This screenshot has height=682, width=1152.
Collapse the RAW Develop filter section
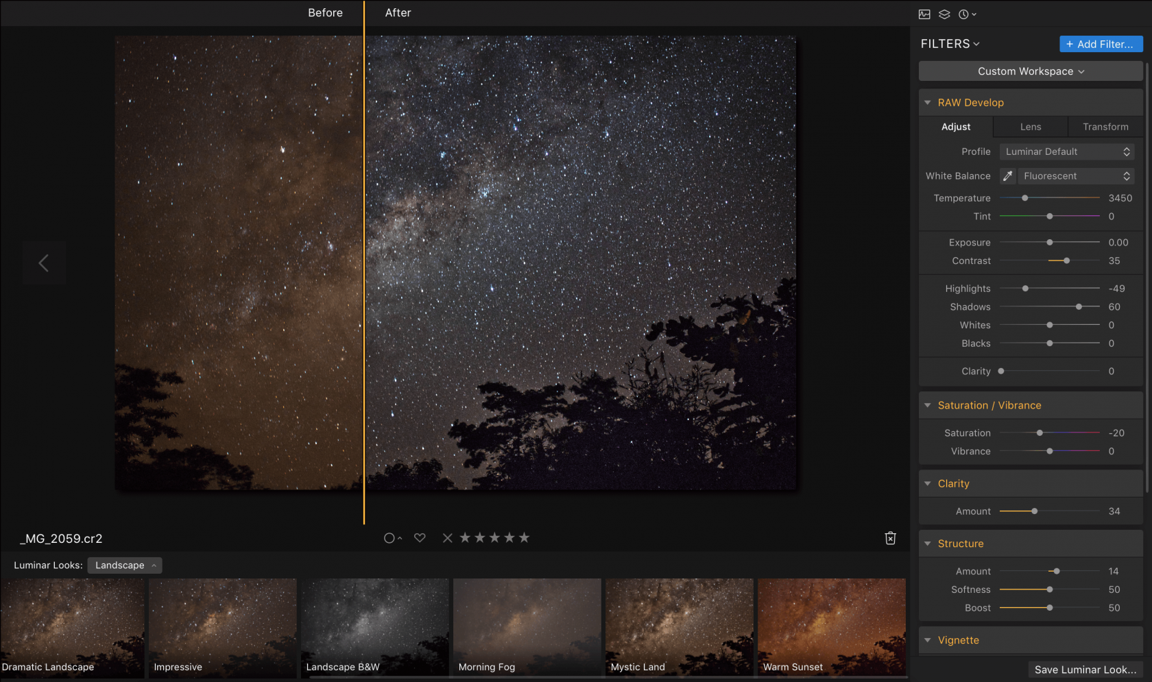[927, 101]
